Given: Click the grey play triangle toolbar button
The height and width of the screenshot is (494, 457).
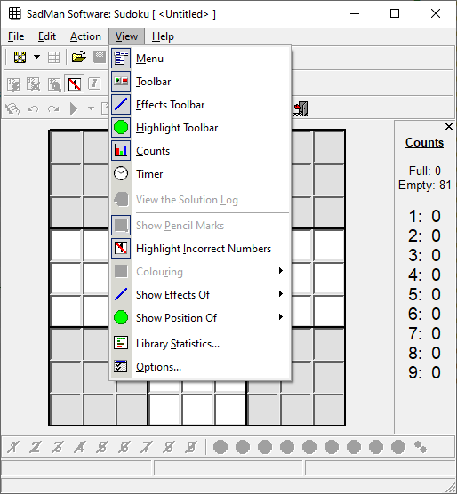Looking at the screenshot, I should [x=74, y=108].
